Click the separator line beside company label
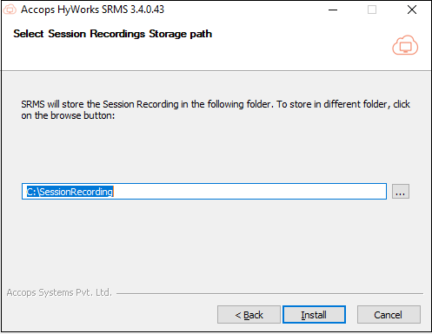The height and width of the screenshot is (334, 432). tap(269, 294)
